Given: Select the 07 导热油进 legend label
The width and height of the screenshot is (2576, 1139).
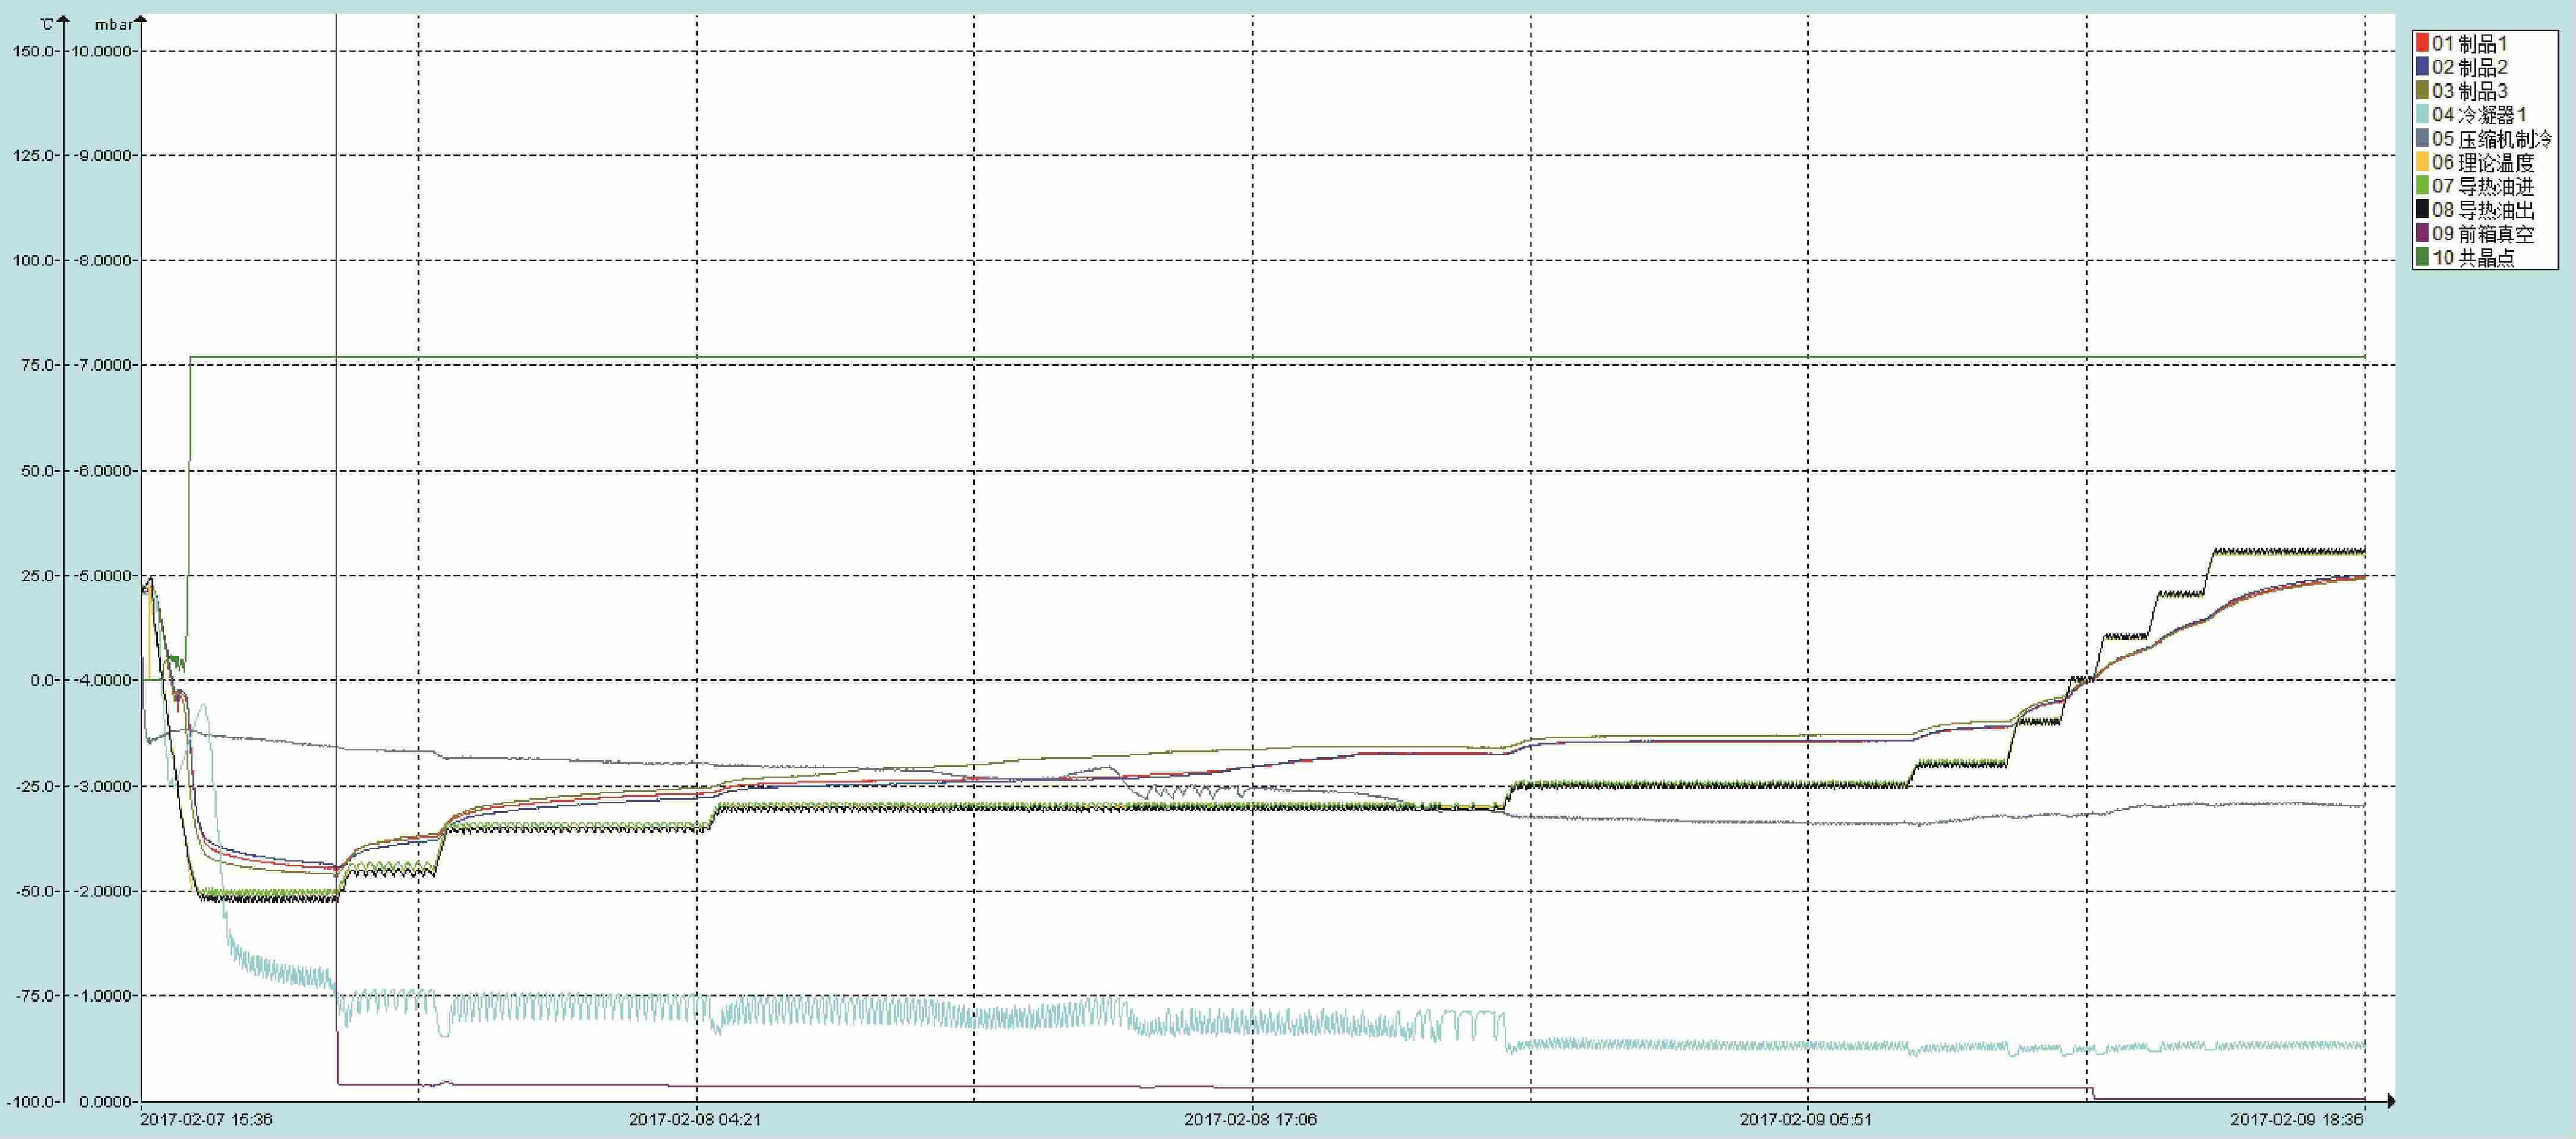Looking at the screenshot, I should tap(2483, 186).
